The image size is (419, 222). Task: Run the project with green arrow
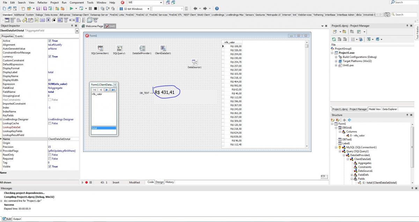(71, 8)
